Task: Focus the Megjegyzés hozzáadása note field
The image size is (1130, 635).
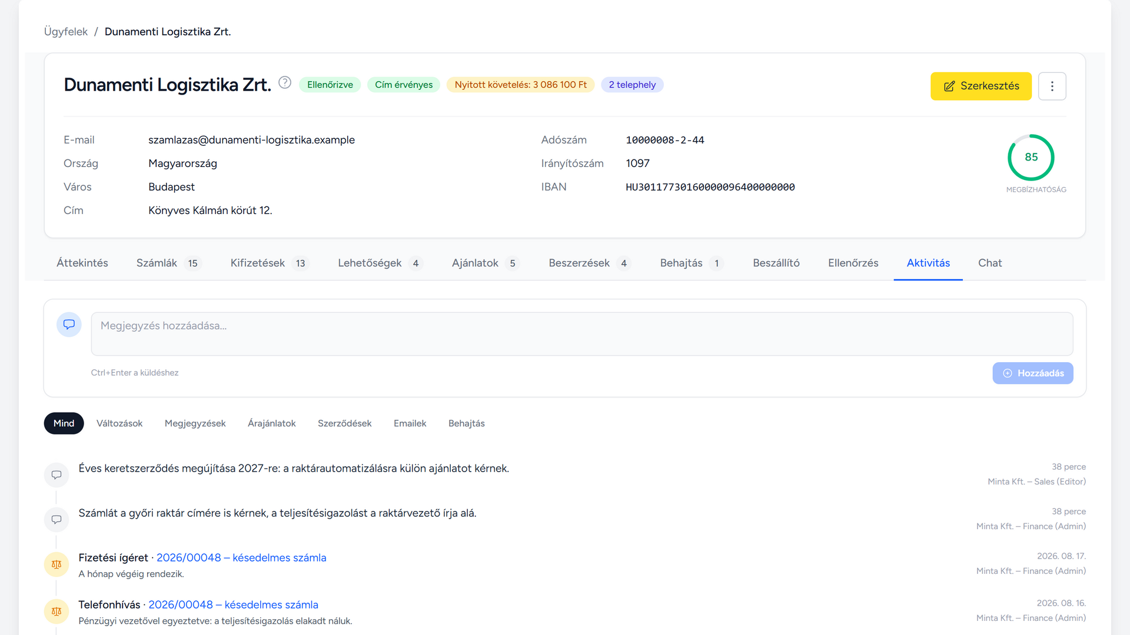Action: pos(582,334)
